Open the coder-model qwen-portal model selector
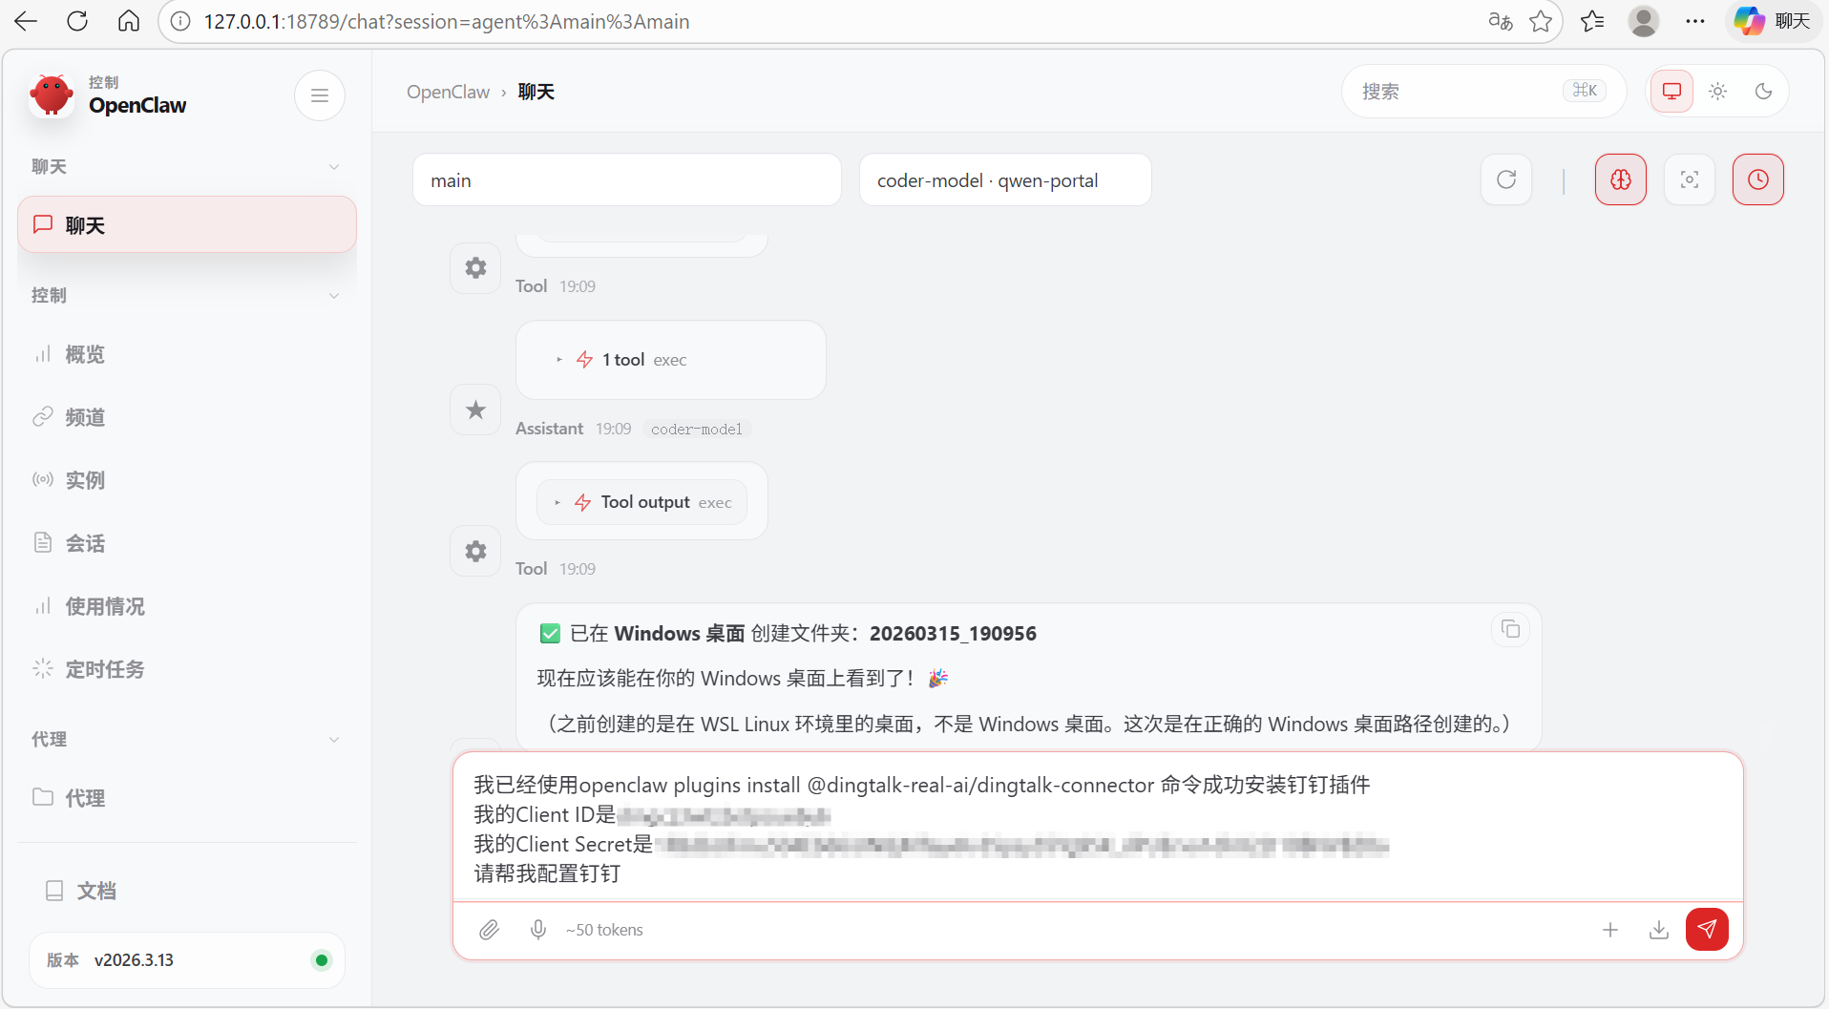The width and height of the screenshot is (1829, 1009). point(1005,180)
